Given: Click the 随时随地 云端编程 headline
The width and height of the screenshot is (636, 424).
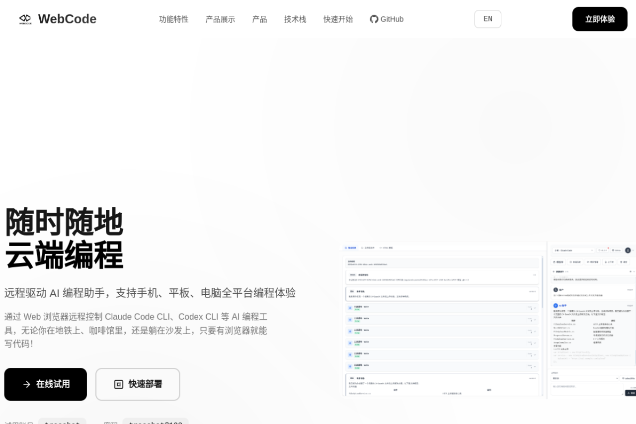Looking at the screenshot, I should pyautogui.click(x=64, y=239).
